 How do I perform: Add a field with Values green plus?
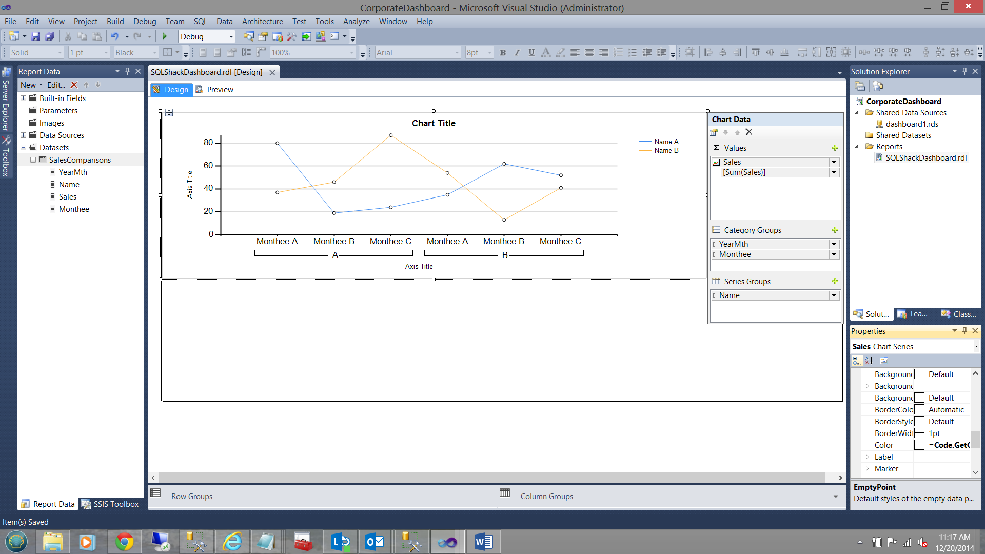[x=835, y=148]
